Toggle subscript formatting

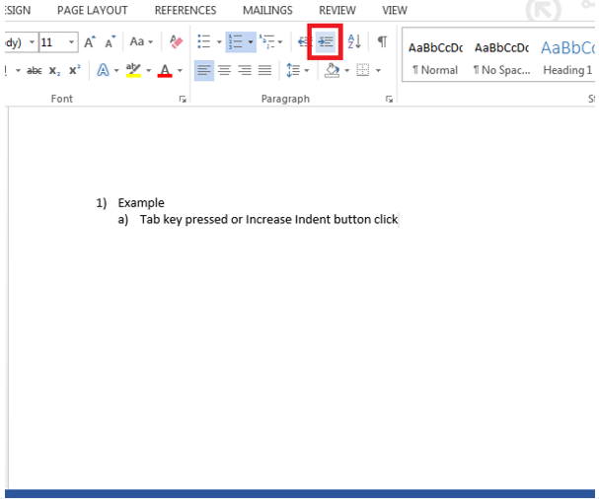click(54, 71)
